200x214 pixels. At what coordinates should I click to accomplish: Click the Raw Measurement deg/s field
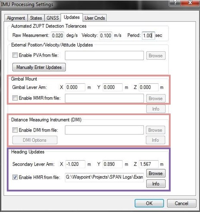tap(57, 35)
